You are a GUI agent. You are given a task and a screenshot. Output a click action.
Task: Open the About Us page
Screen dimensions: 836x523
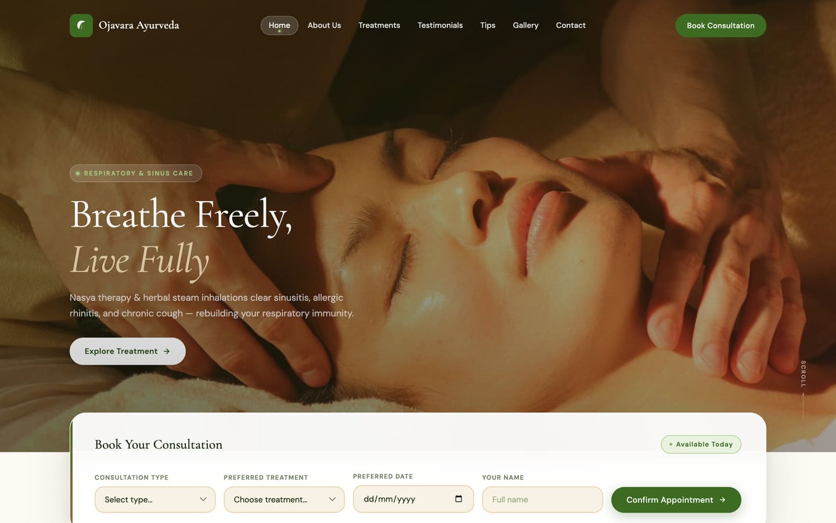pos(324,26)
